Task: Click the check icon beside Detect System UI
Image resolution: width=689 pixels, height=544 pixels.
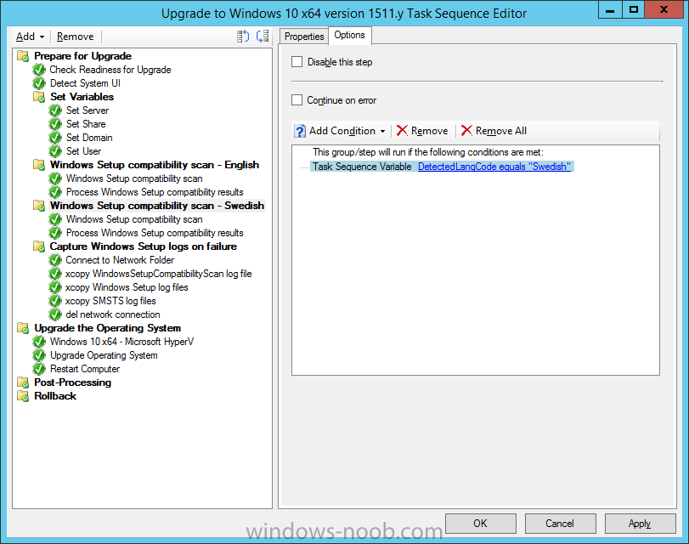Action: click(39, 83)
